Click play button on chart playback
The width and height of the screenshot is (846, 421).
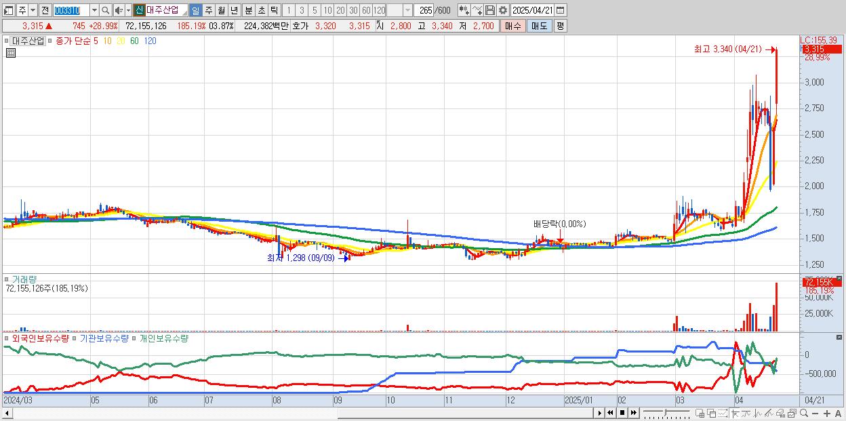pyautogui.click(x=599, y=413)
